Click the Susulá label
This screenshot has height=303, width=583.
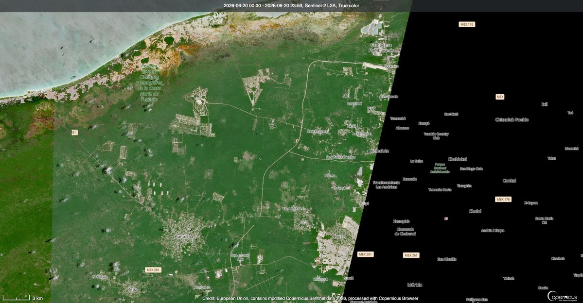click(x=348, y=278)
